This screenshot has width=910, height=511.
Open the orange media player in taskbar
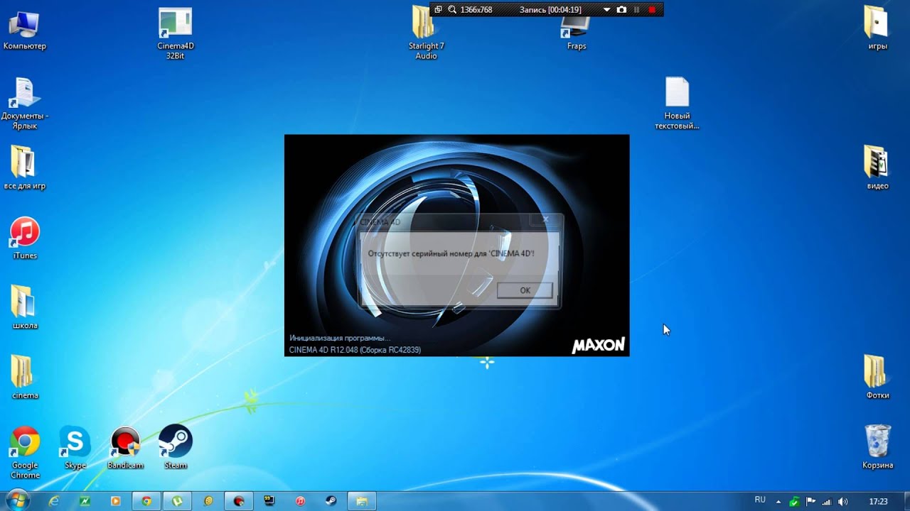115,501
